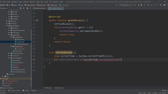
Task: Expand the Executor folder
Action: pos(7,21)
